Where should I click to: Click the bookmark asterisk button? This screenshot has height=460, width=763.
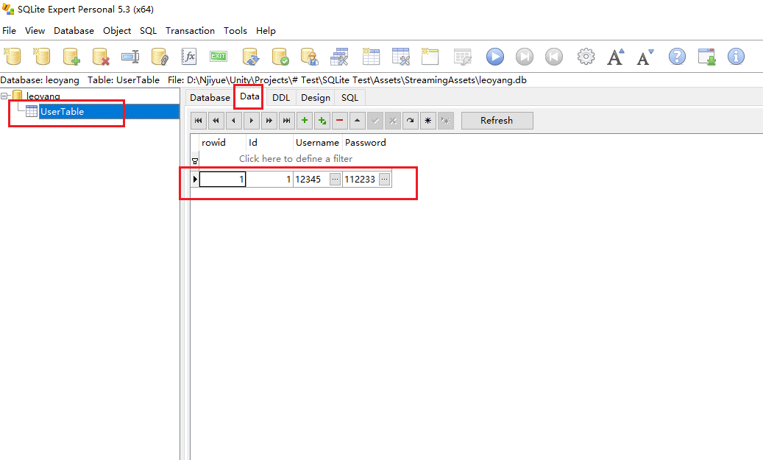point(428,120)
